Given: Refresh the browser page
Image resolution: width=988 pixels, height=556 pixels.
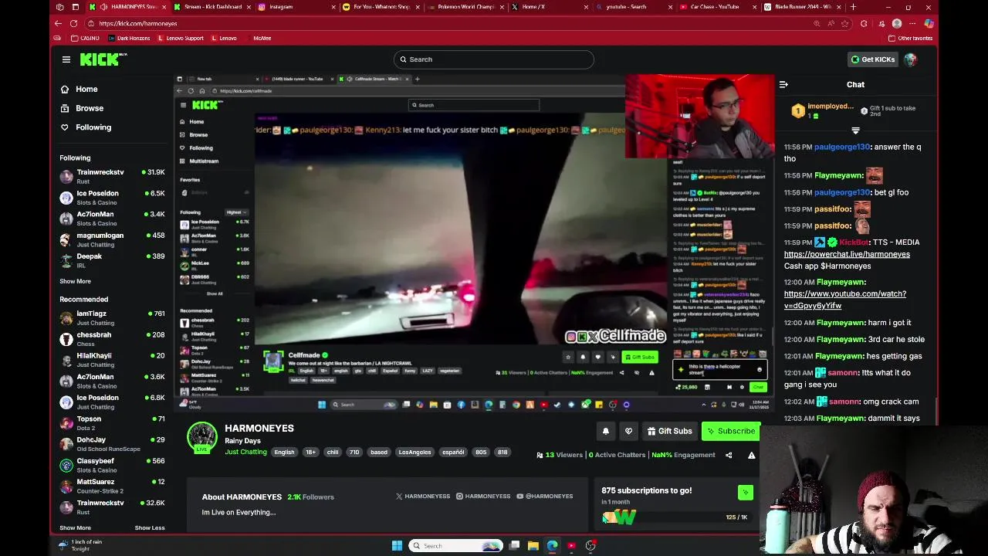Looking at the screenshot, I should [x=73, y=23].
